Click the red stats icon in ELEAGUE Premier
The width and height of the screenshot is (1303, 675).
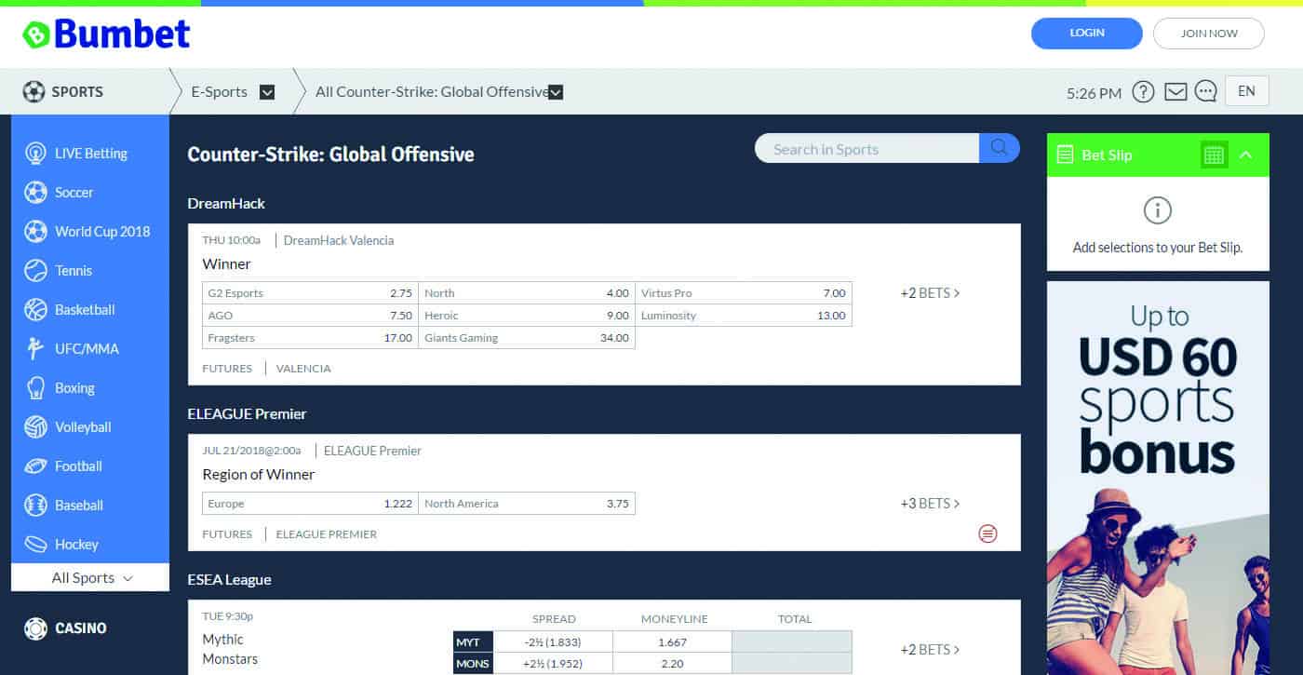988,533
